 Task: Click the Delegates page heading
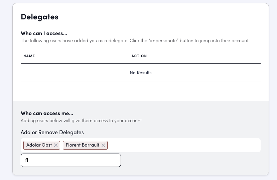pyautogui.click(x=39, y=17)
